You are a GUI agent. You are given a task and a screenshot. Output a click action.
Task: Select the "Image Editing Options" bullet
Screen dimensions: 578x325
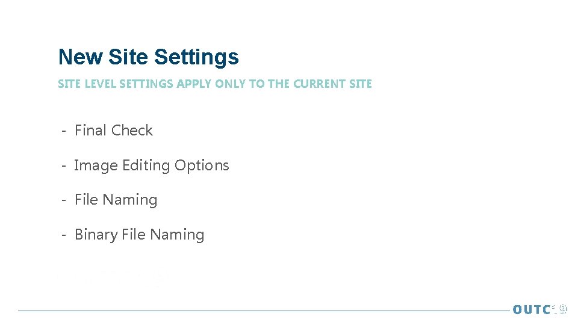pos(151,166)
